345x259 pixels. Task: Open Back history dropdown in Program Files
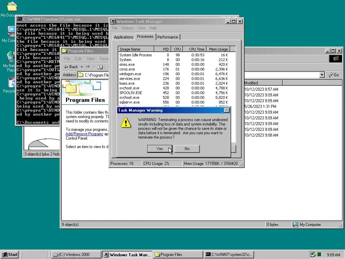click(82, 67)
